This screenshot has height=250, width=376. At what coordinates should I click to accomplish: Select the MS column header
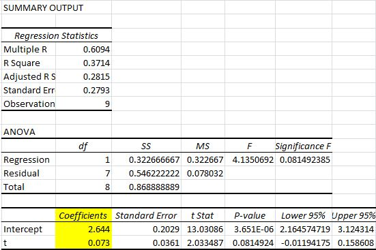pyautogui.click(x=203, y=146)
